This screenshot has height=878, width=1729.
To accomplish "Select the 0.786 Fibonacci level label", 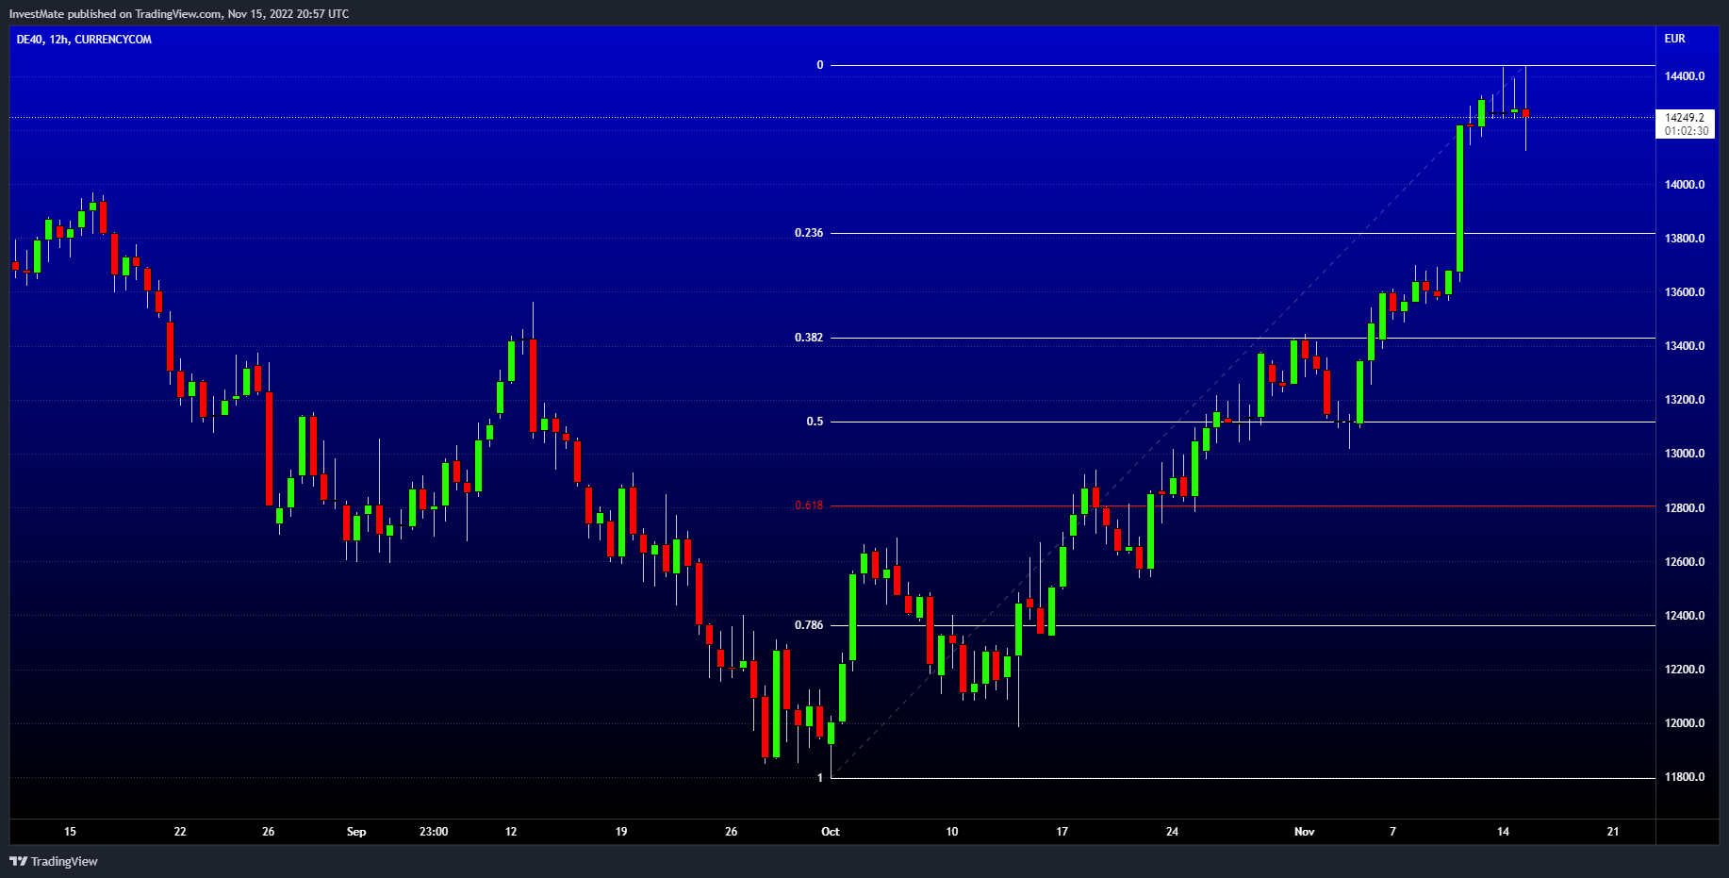I will click(809, 625).
